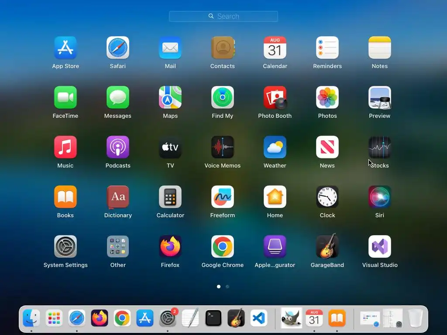Open Google Chrome in Launchpad grid
Image resolution: width=447 pixels, height=335 pixels.
click(223, 246)
